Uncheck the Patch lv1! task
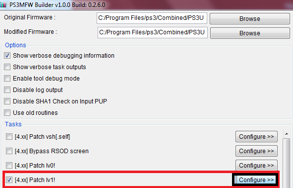The height and width of the screenshot is (188, 293). 9,180
